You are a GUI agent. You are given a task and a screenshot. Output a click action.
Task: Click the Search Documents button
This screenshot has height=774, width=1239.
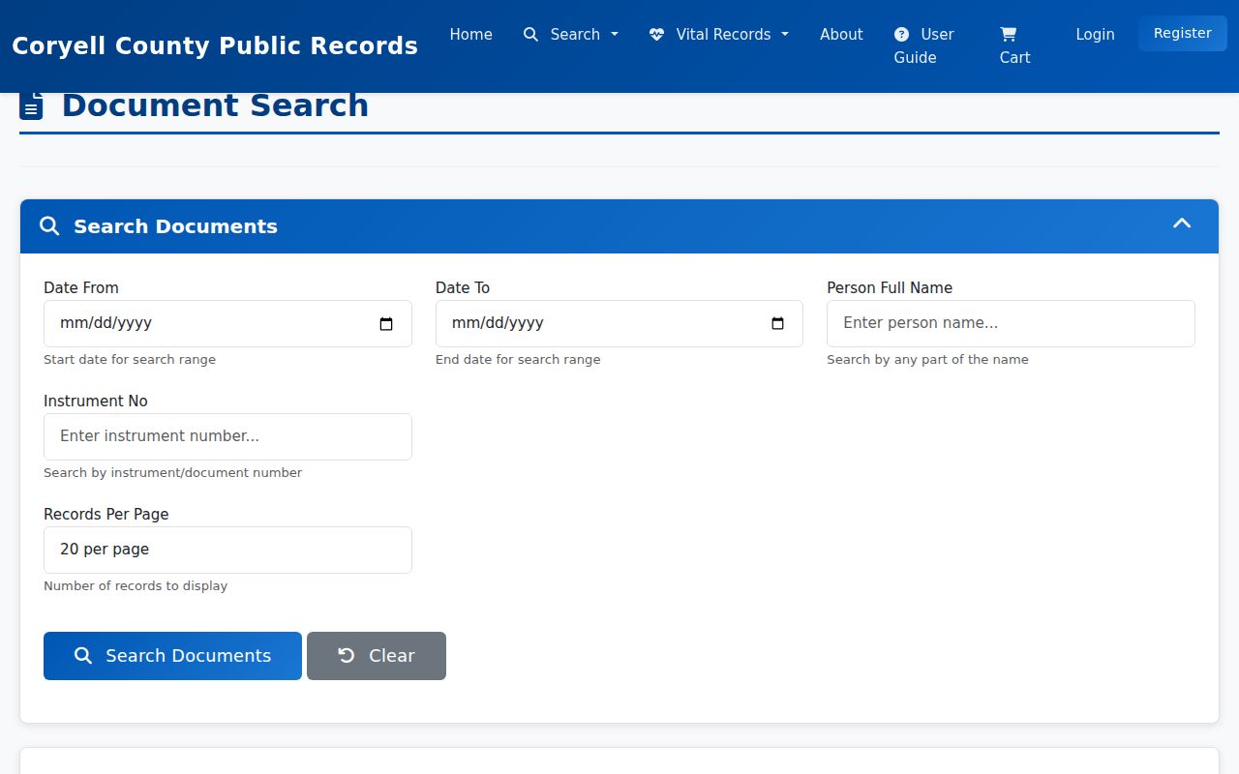coord(172,656)
